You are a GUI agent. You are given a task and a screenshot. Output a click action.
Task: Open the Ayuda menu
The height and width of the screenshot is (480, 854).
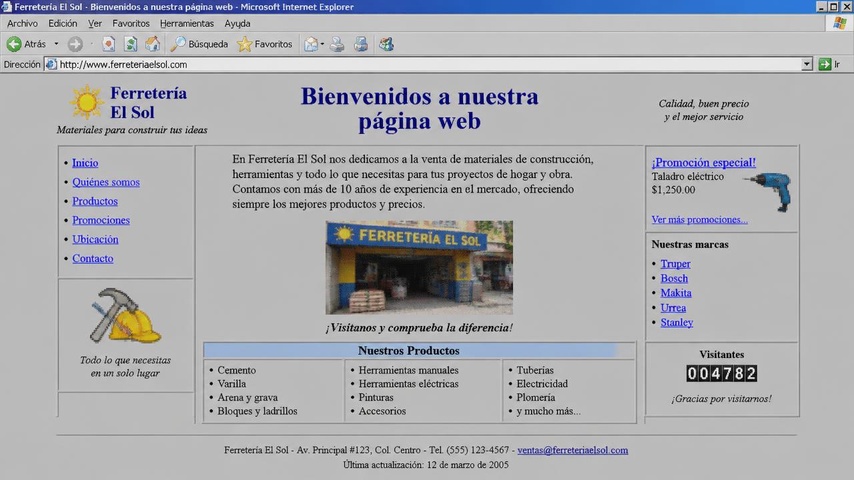(x=238, y=23)
